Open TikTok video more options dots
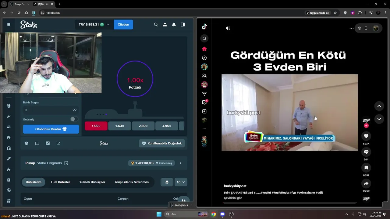The height and width of the screenshot is (219, 390). (352, 28)
